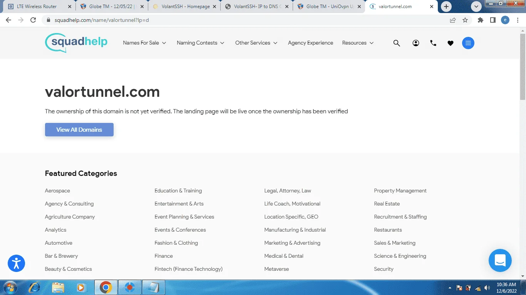Image resolution: width=526 pixels, height=295 pixels.
Task: Open Bar & Brewery category
Action: coord(61,256)
